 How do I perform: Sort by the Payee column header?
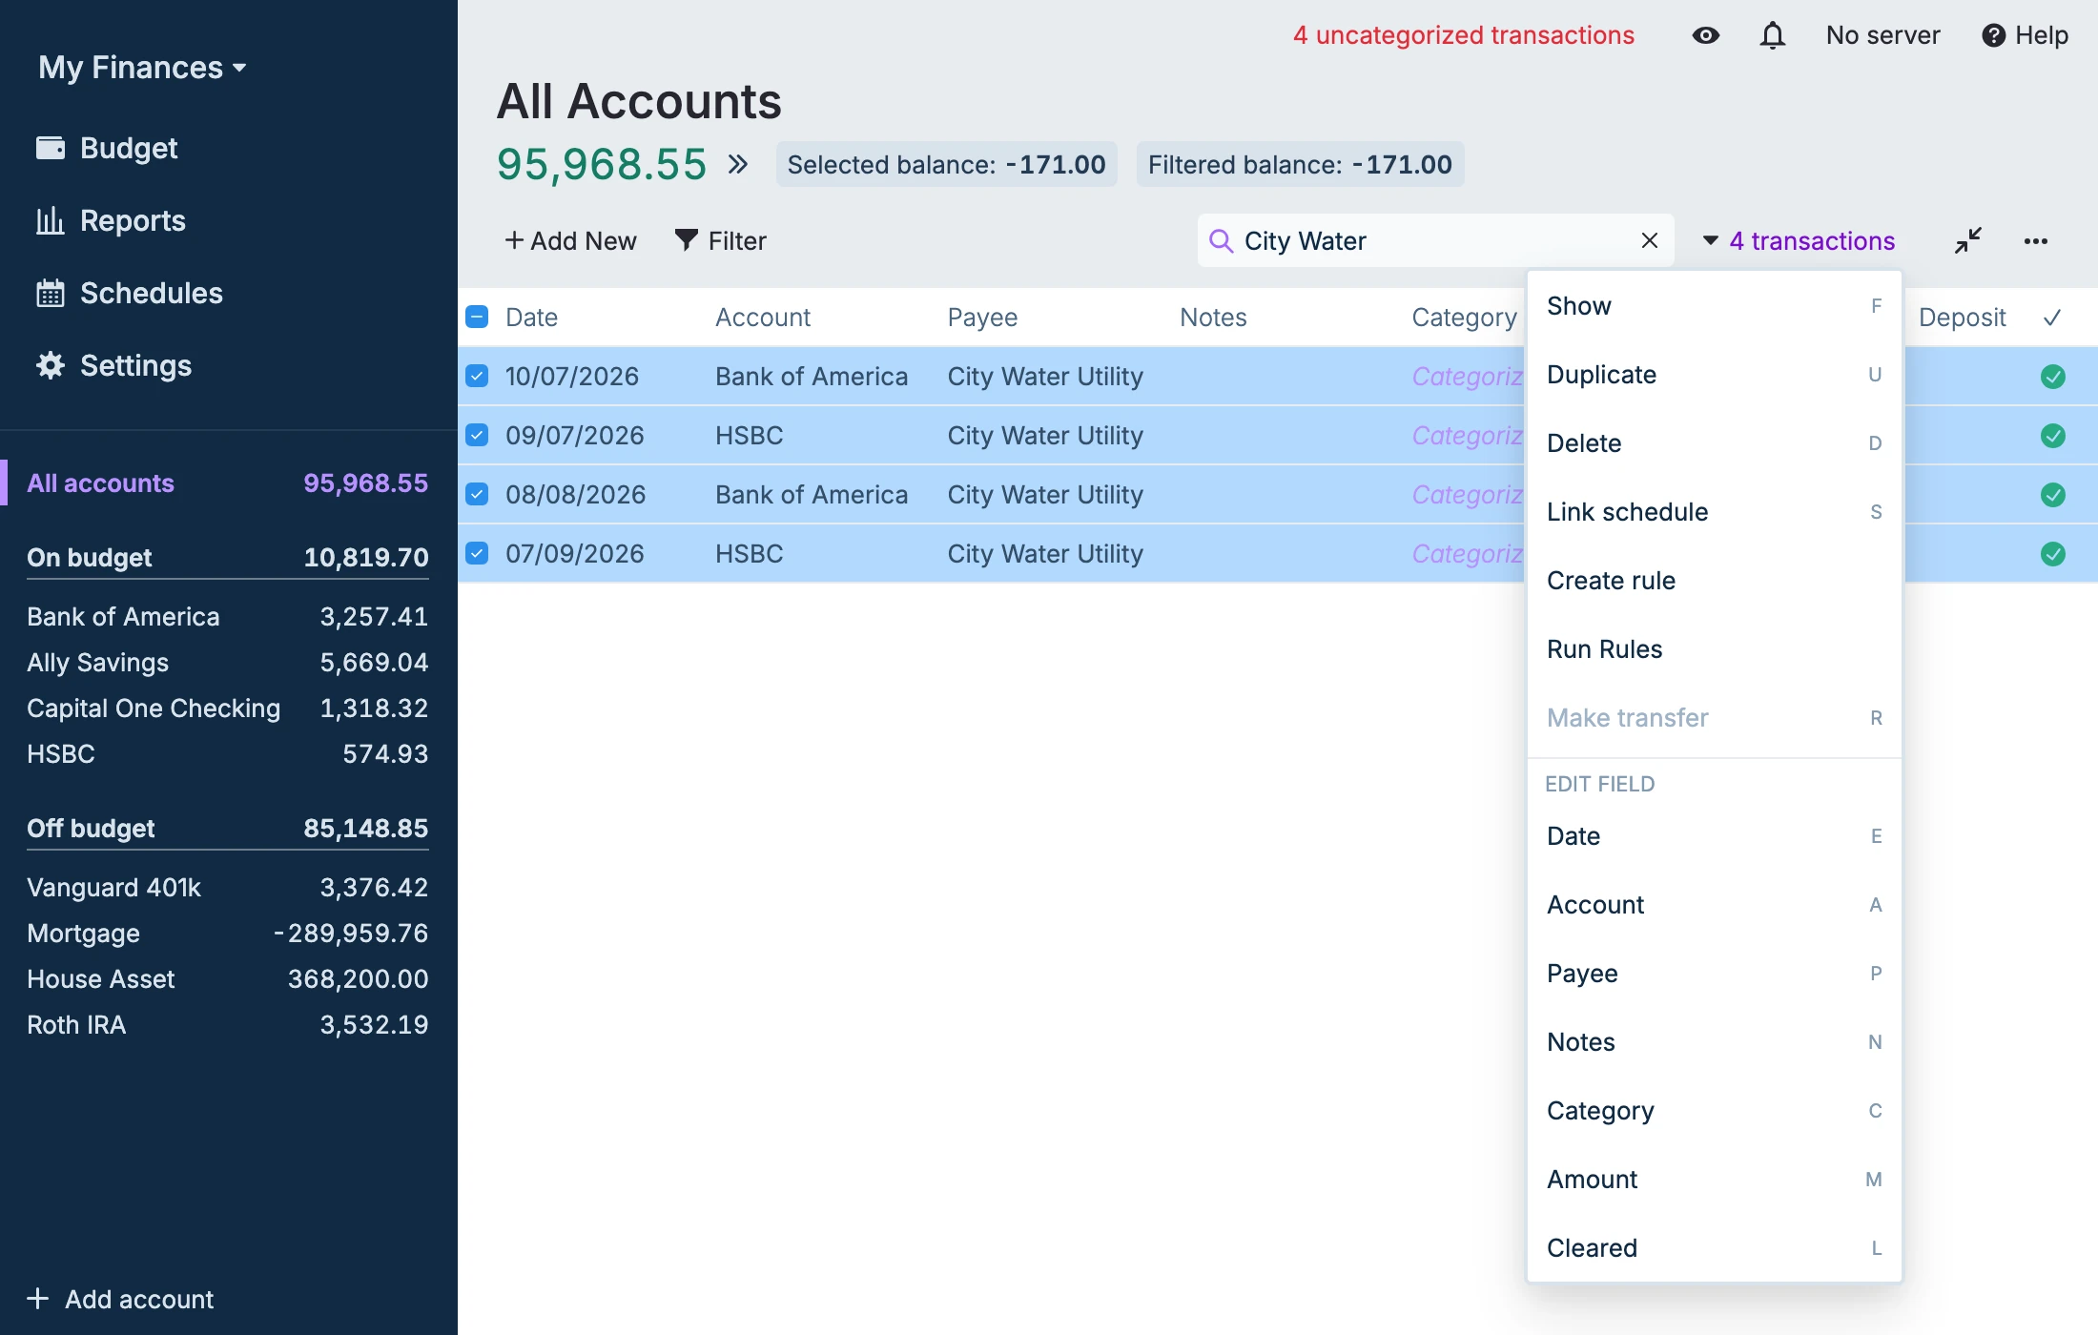click(x=982, y=318)
